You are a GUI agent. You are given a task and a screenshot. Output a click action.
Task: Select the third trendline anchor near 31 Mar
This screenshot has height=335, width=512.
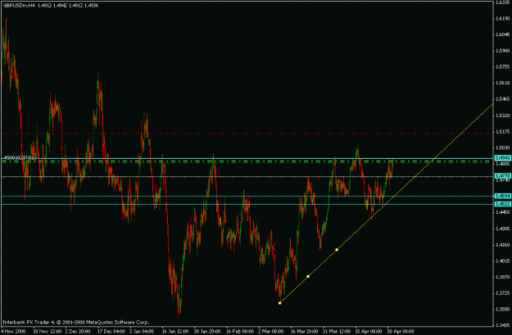[337, 250]
